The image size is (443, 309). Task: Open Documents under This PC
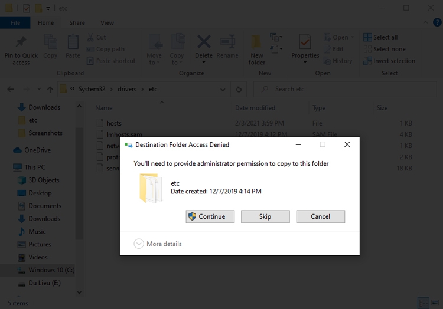[40, 206]
